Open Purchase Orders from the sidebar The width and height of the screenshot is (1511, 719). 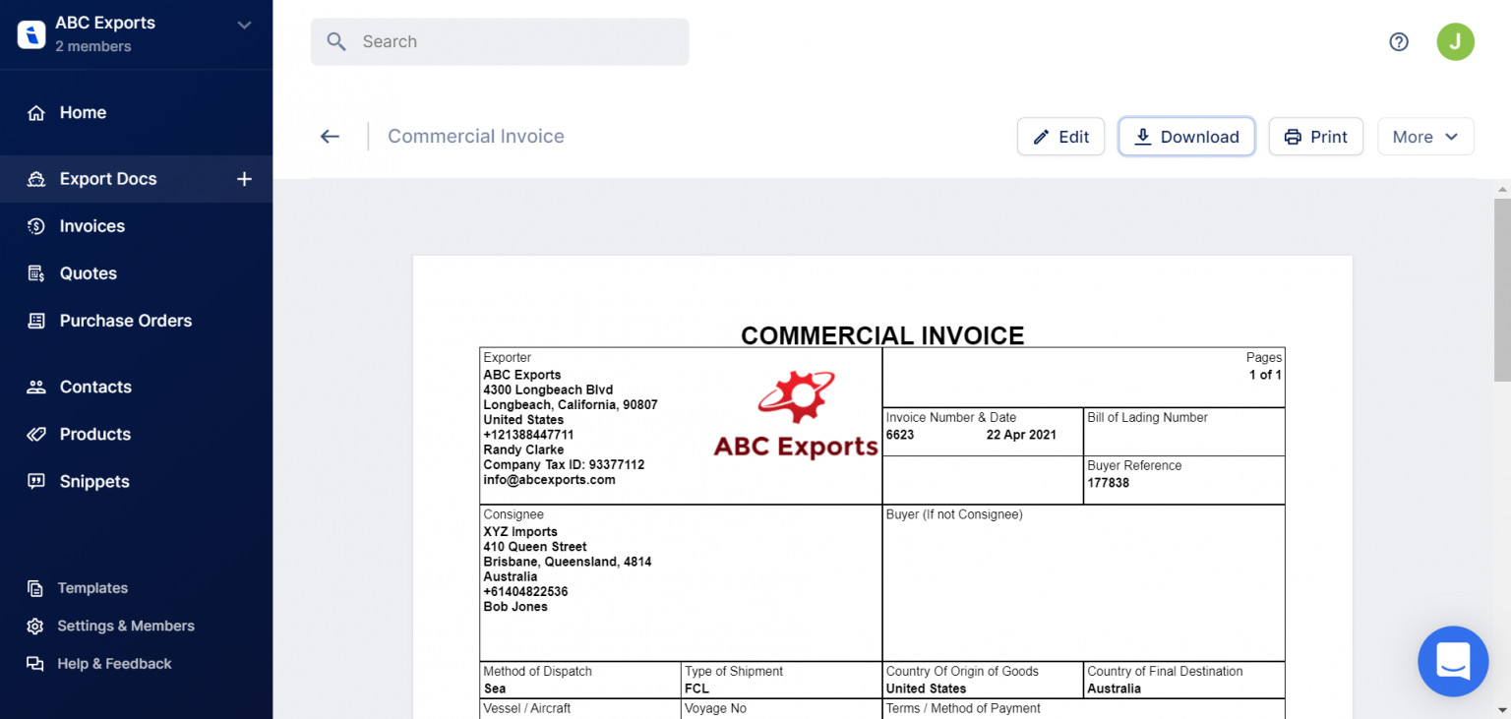[36, 320]
